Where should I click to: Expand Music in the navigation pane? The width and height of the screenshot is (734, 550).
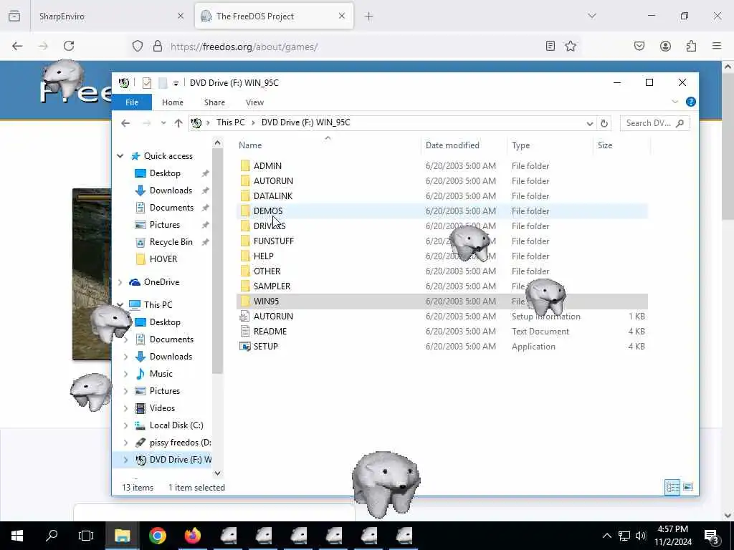[x=125, y=374]
